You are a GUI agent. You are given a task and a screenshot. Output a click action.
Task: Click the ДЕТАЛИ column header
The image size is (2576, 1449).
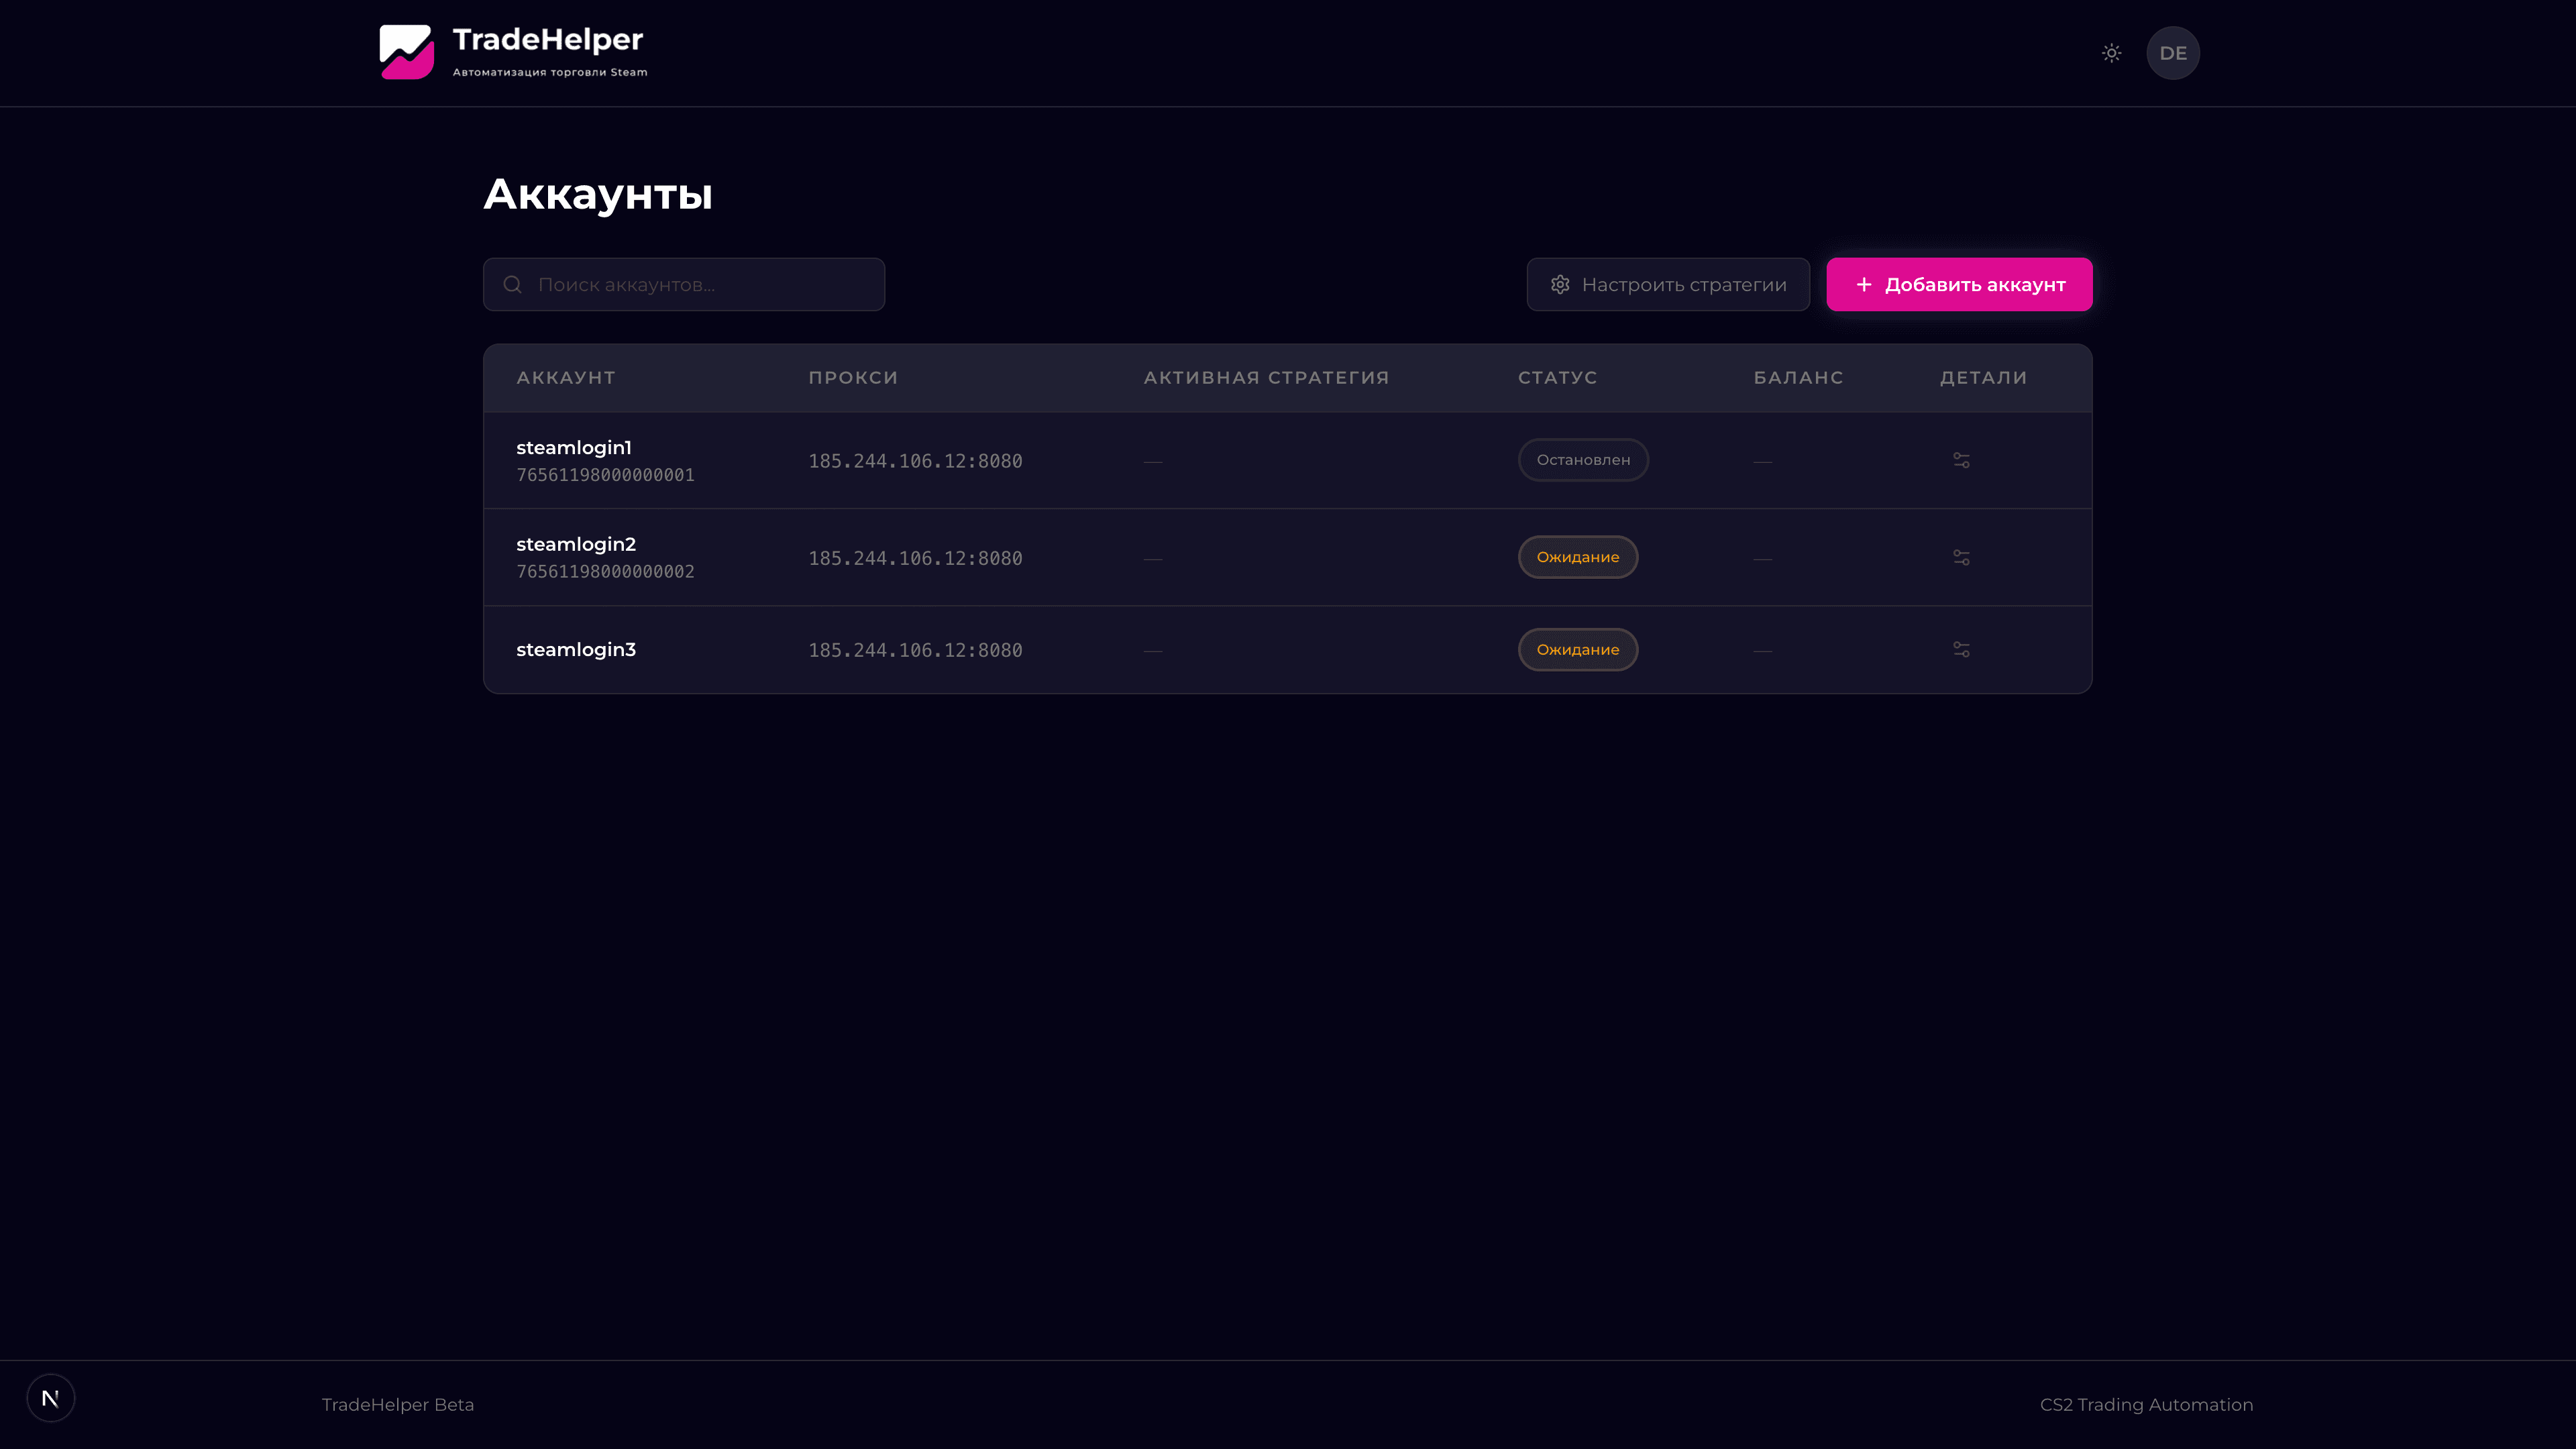(1984, 378)
